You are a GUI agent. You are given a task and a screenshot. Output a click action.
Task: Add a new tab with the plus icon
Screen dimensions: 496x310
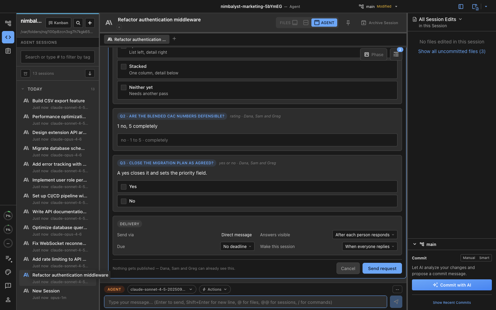tap(174, 39)
